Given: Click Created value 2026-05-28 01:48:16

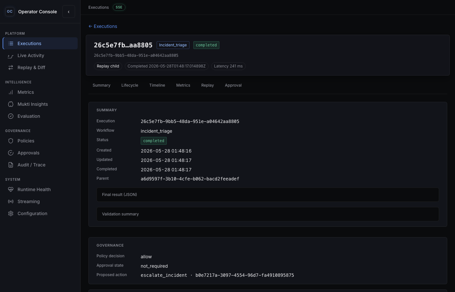Looking at the screenshot, I should [x=166, y=151].
